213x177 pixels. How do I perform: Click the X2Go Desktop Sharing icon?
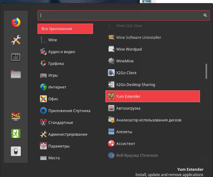coord(111,84)
